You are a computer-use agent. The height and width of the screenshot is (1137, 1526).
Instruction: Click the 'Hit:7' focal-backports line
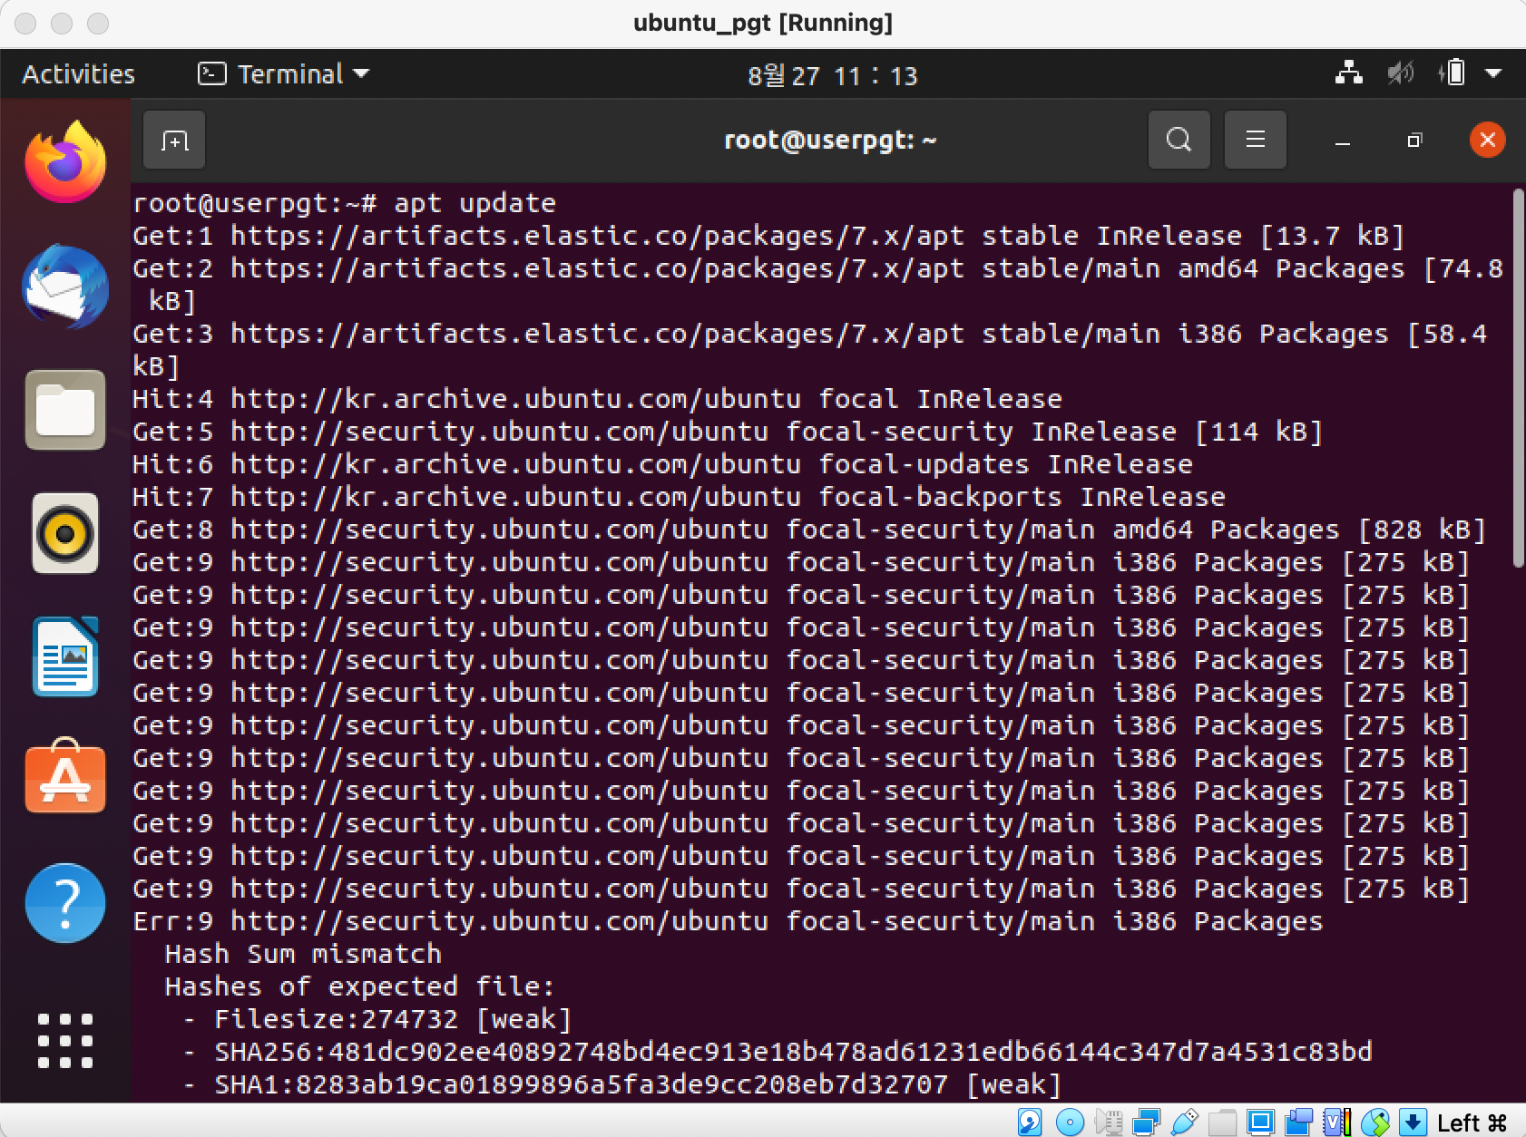click(x=679, y=497)
